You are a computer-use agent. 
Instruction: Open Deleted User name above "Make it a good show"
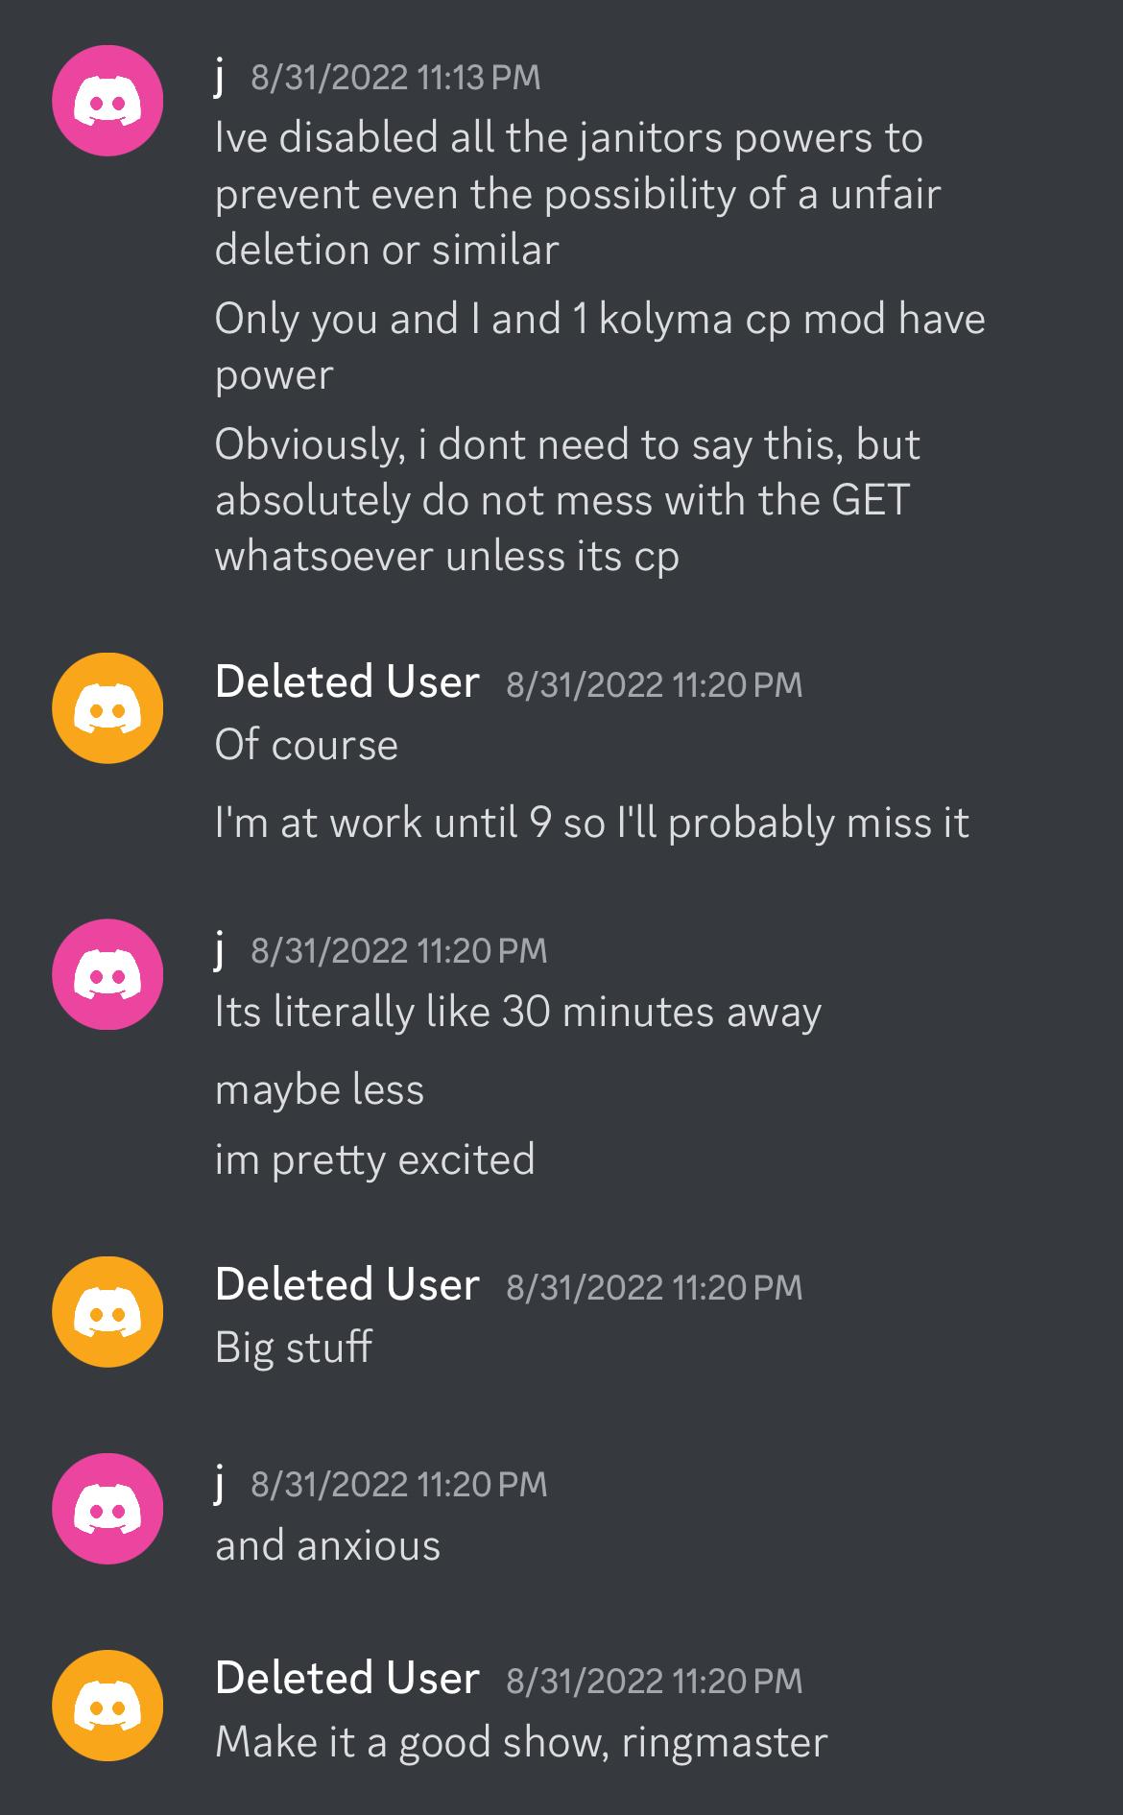click(346, 1679)
